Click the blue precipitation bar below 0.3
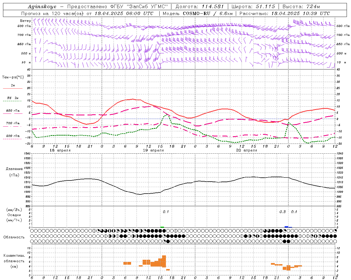The width and height of the screenshot is (351, 280). pos(287,227)
